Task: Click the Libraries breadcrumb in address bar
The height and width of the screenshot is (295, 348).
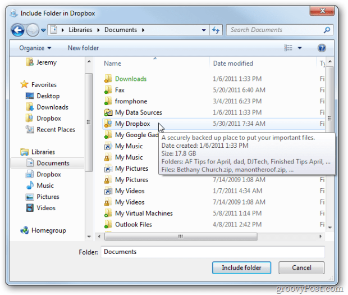Action: (x=80, y=30)
